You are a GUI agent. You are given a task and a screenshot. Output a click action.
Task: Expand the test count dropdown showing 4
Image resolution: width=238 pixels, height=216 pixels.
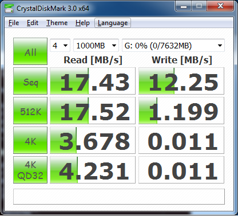click(x=60, y=46)
